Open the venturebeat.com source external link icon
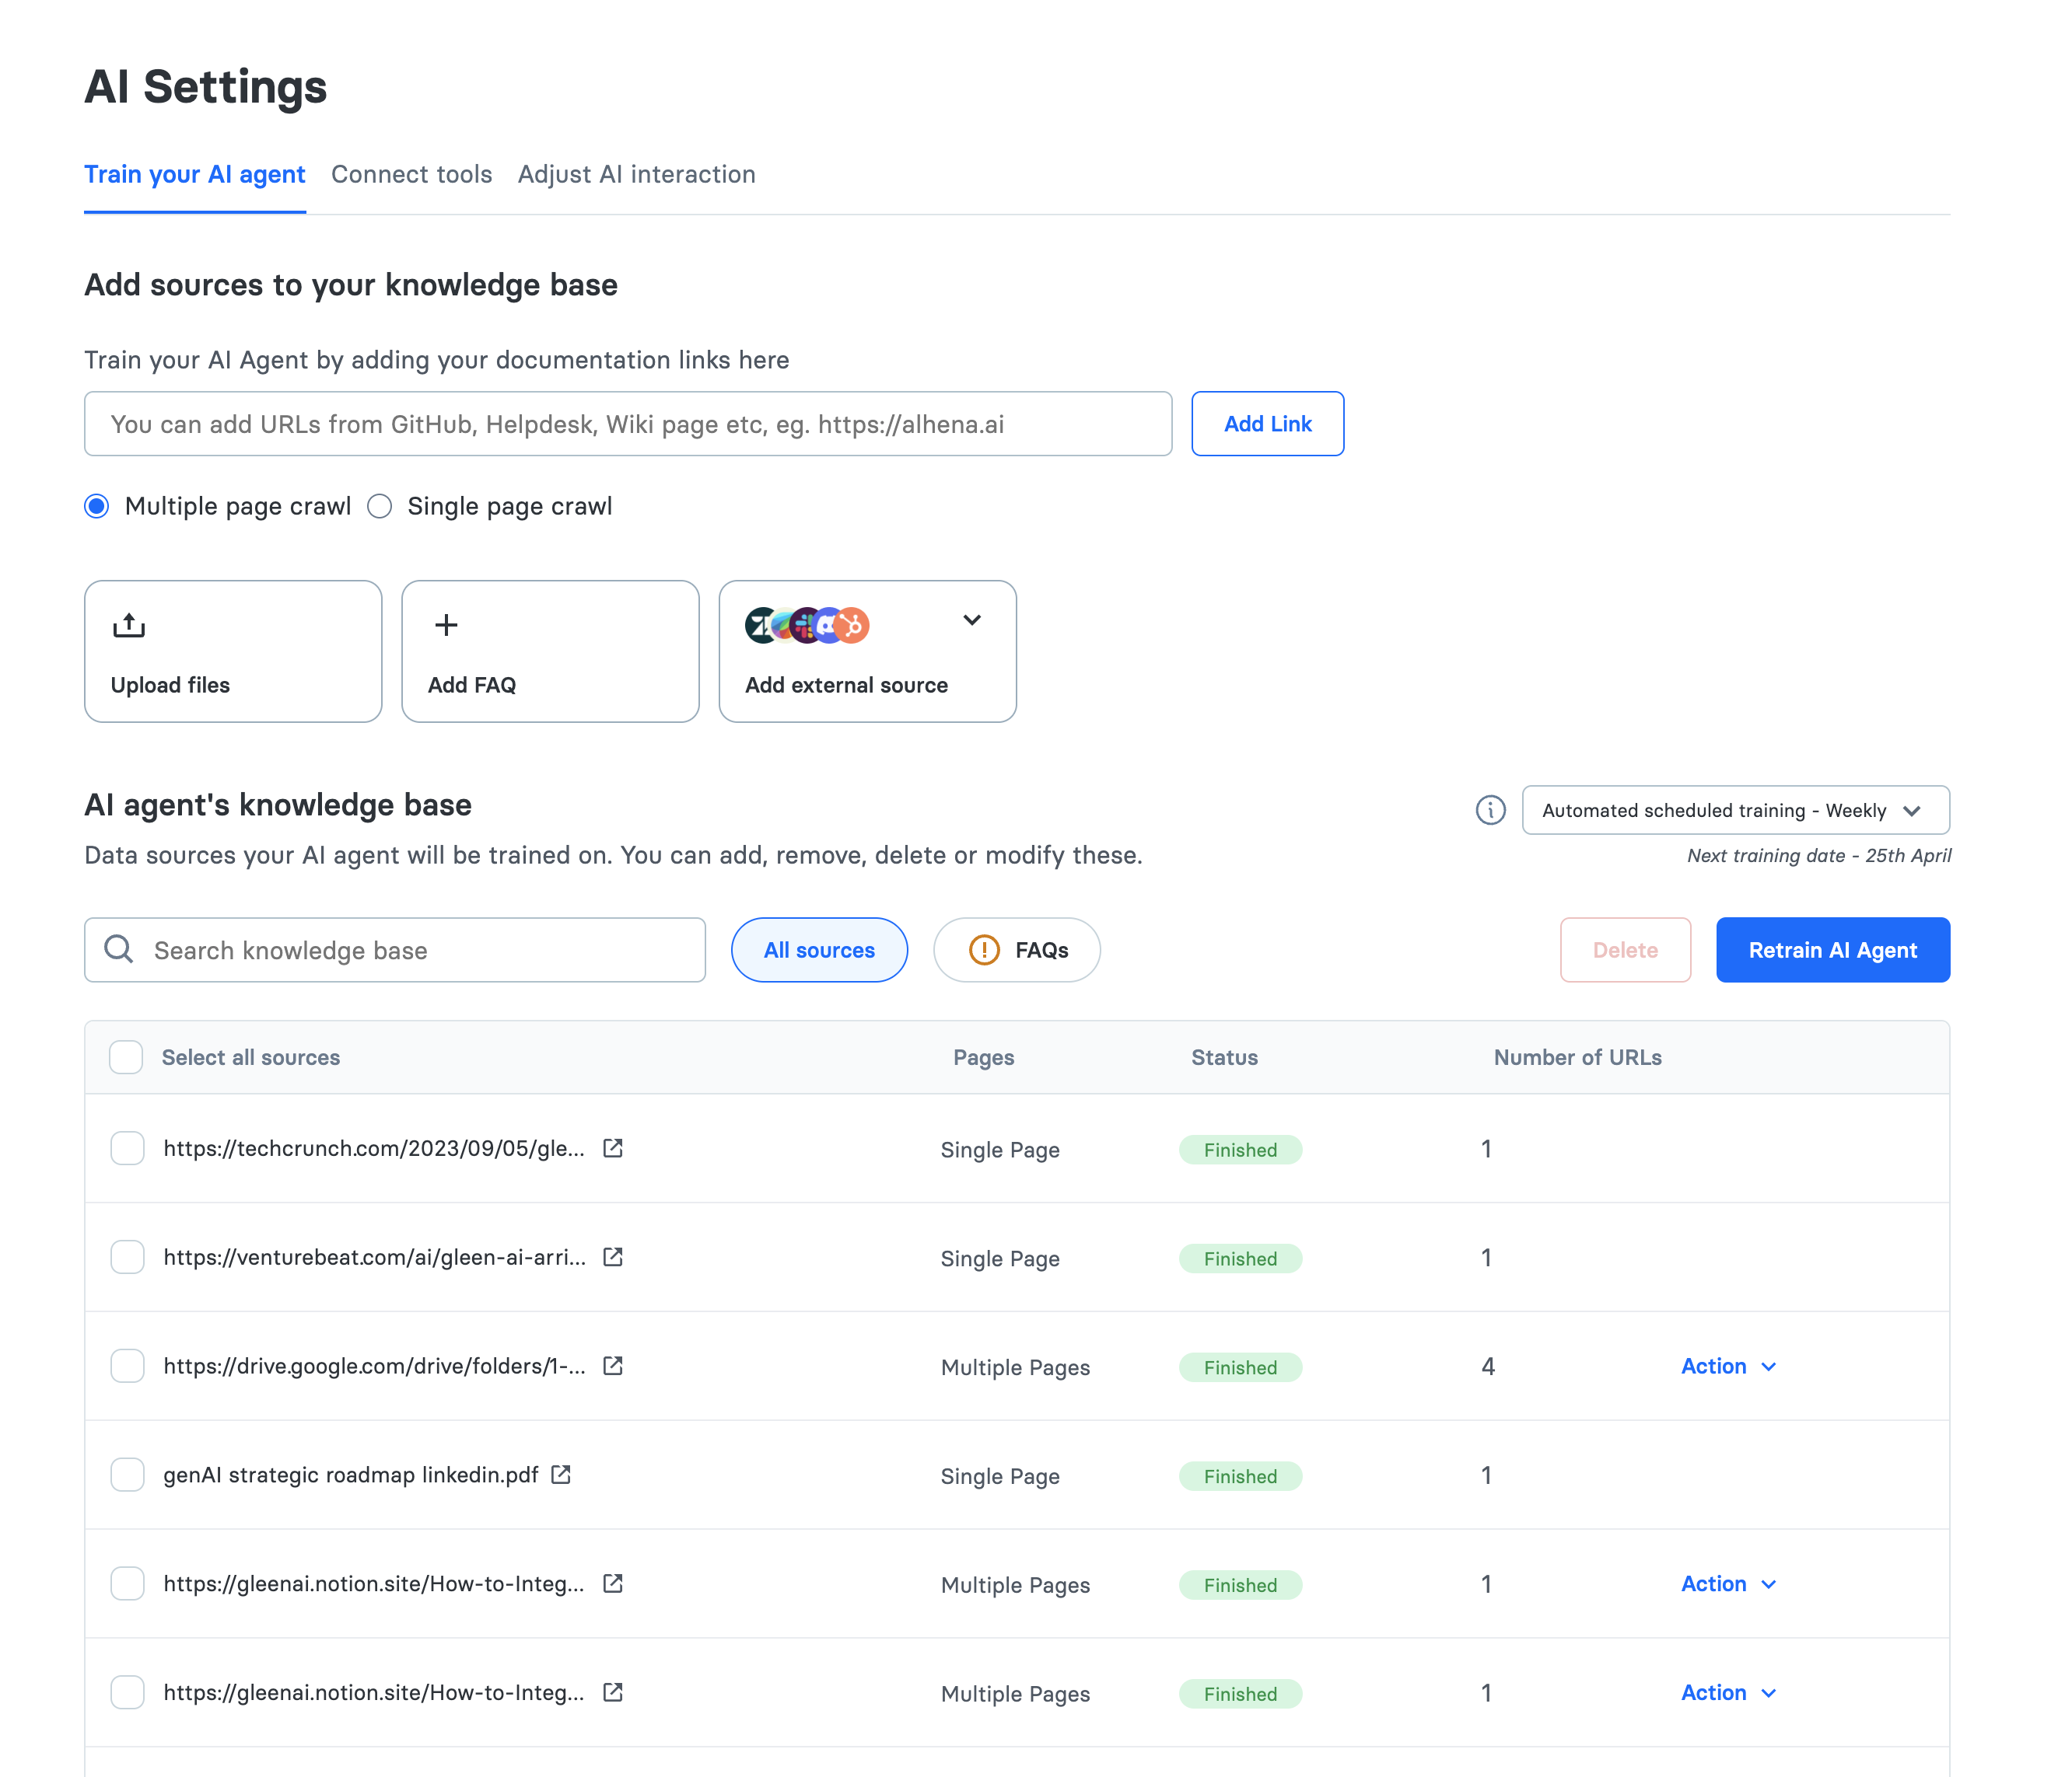 pyautogui.click(x=613, y=1257)
